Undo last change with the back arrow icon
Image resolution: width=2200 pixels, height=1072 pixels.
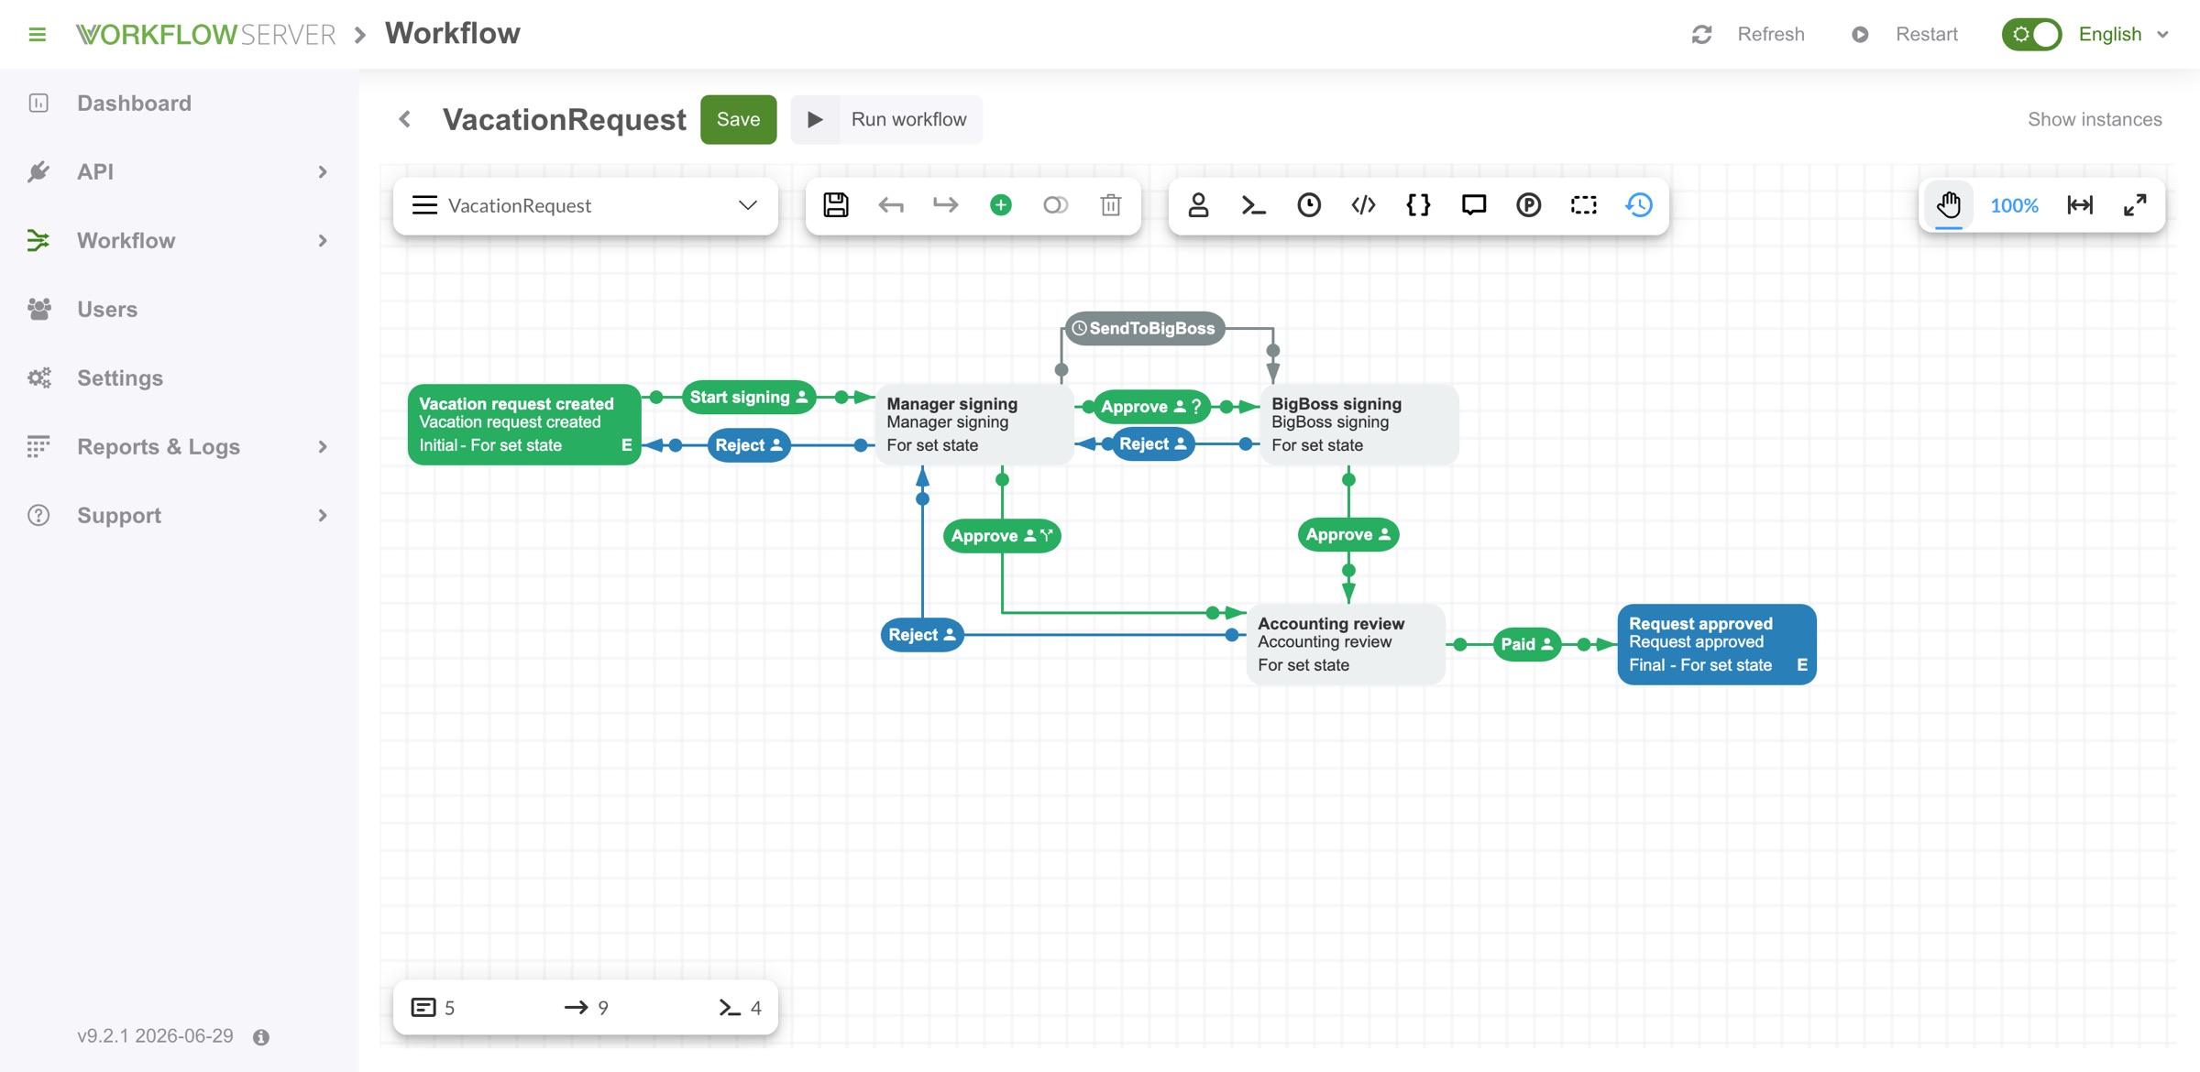(890, 205)
